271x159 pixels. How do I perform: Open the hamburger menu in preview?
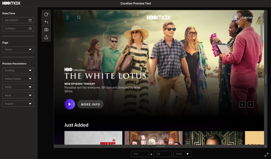(67, 17)
